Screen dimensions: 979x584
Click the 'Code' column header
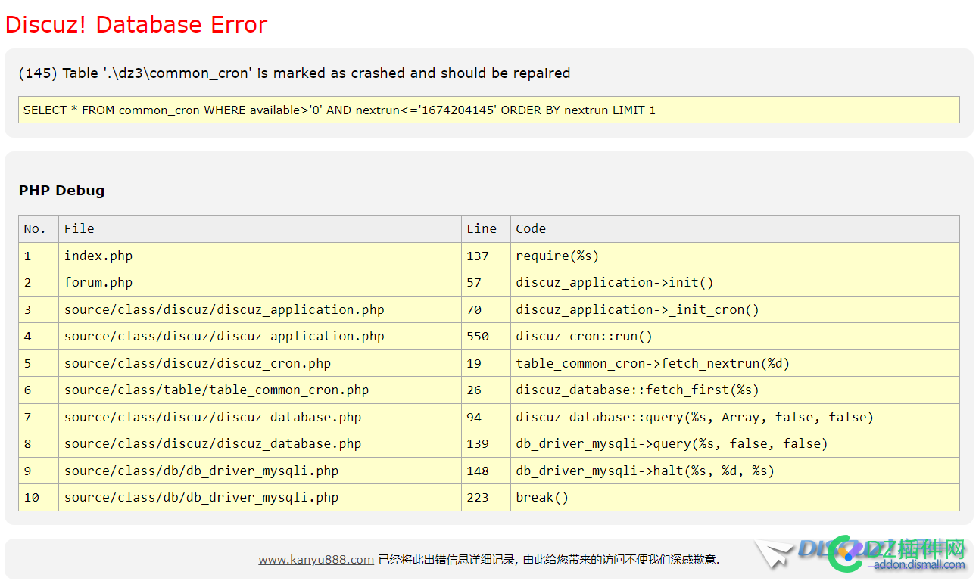pyautogui.click(x=735, y=228)
